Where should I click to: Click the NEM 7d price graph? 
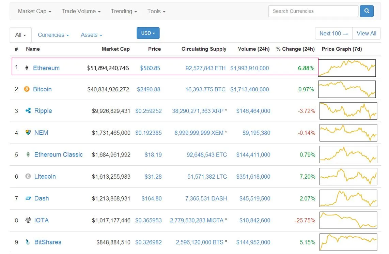click(348, 133)
